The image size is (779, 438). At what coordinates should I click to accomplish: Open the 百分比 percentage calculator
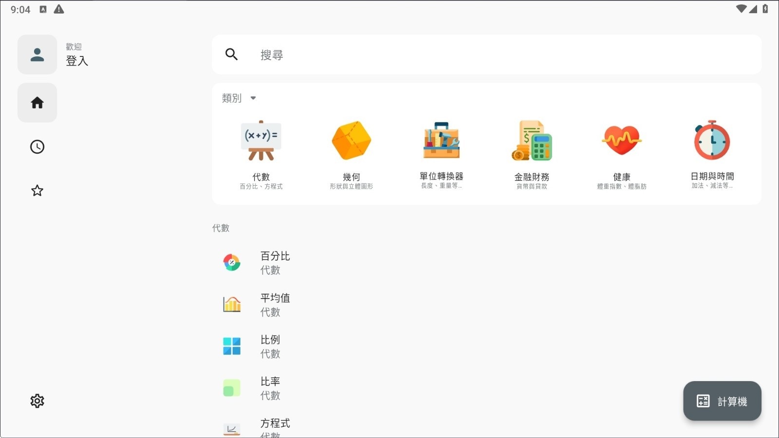pos(275,263)
